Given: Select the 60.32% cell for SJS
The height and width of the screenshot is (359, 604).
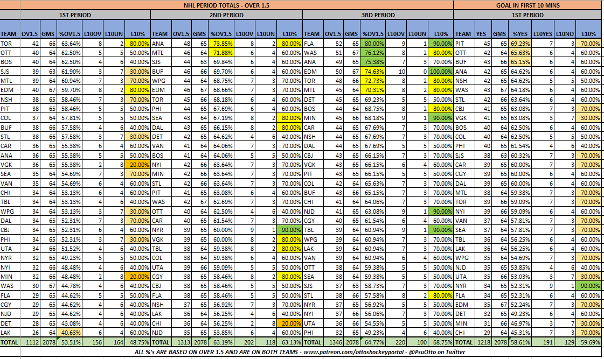Looking at the screenshot, I should pos(520,156).
